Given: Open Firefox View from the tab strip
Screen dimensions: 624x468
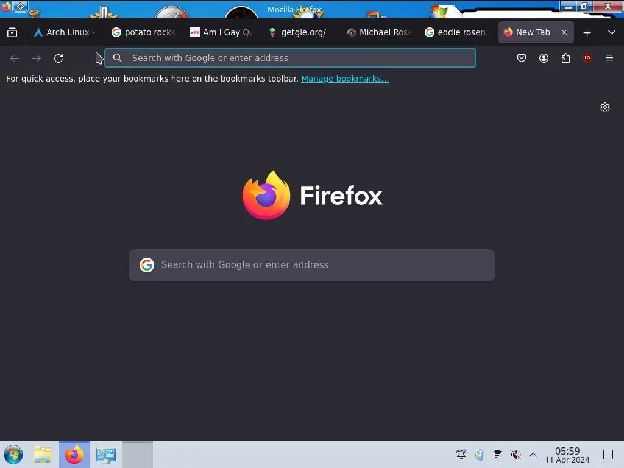Looking at the screenshot, I should 12,32.
